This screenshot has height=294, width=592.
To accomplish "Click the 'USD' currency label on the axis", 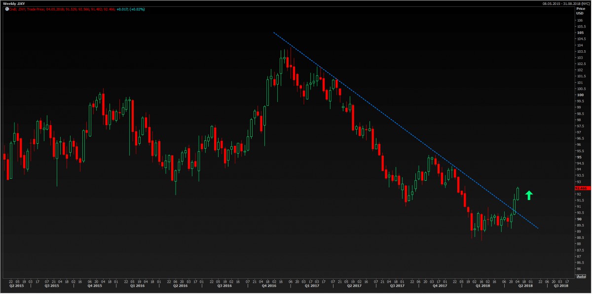I will click(x=579, y=13).
